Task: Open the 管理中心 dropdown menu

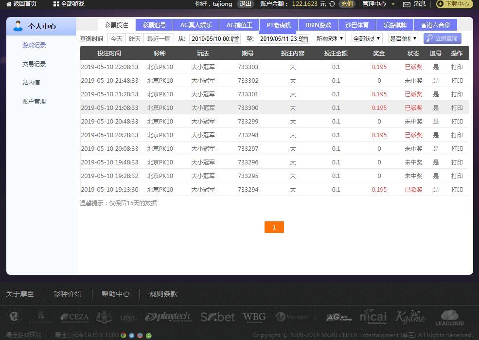Action: pos(378,4)
